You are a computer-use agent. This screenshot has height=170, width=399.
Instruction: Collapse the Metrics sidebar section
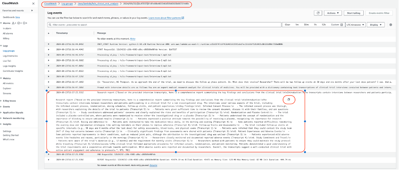click(1, 78)
